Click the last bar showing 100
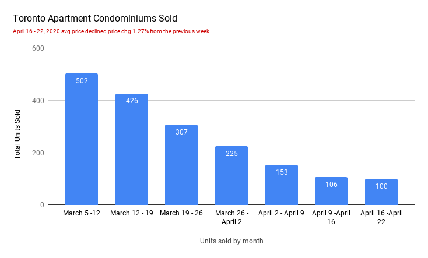The width and height of the screenshot is (428, 258). click(381, 192)
